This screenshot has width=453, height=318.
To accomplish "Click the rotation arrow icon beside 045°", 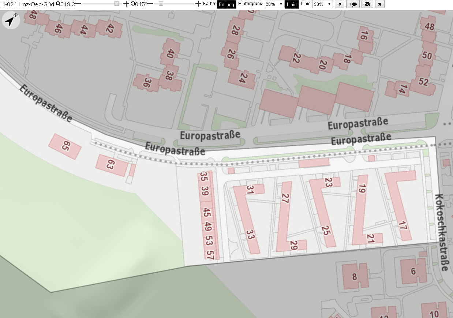I will tap(133, 4).
